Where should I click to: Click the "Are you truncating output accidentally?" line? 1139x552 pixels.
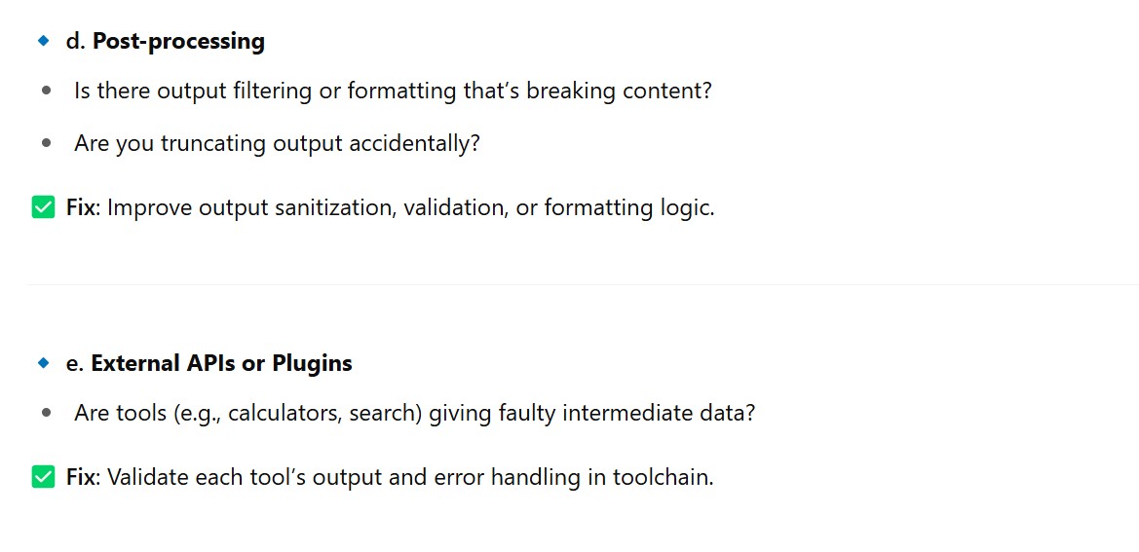pyautogui.click(x=277, y=143)
